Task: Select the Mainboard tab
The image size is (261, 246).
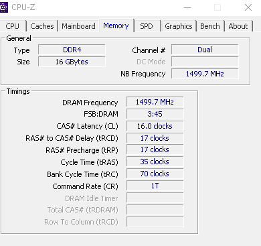Action: (x=78, y=26)
